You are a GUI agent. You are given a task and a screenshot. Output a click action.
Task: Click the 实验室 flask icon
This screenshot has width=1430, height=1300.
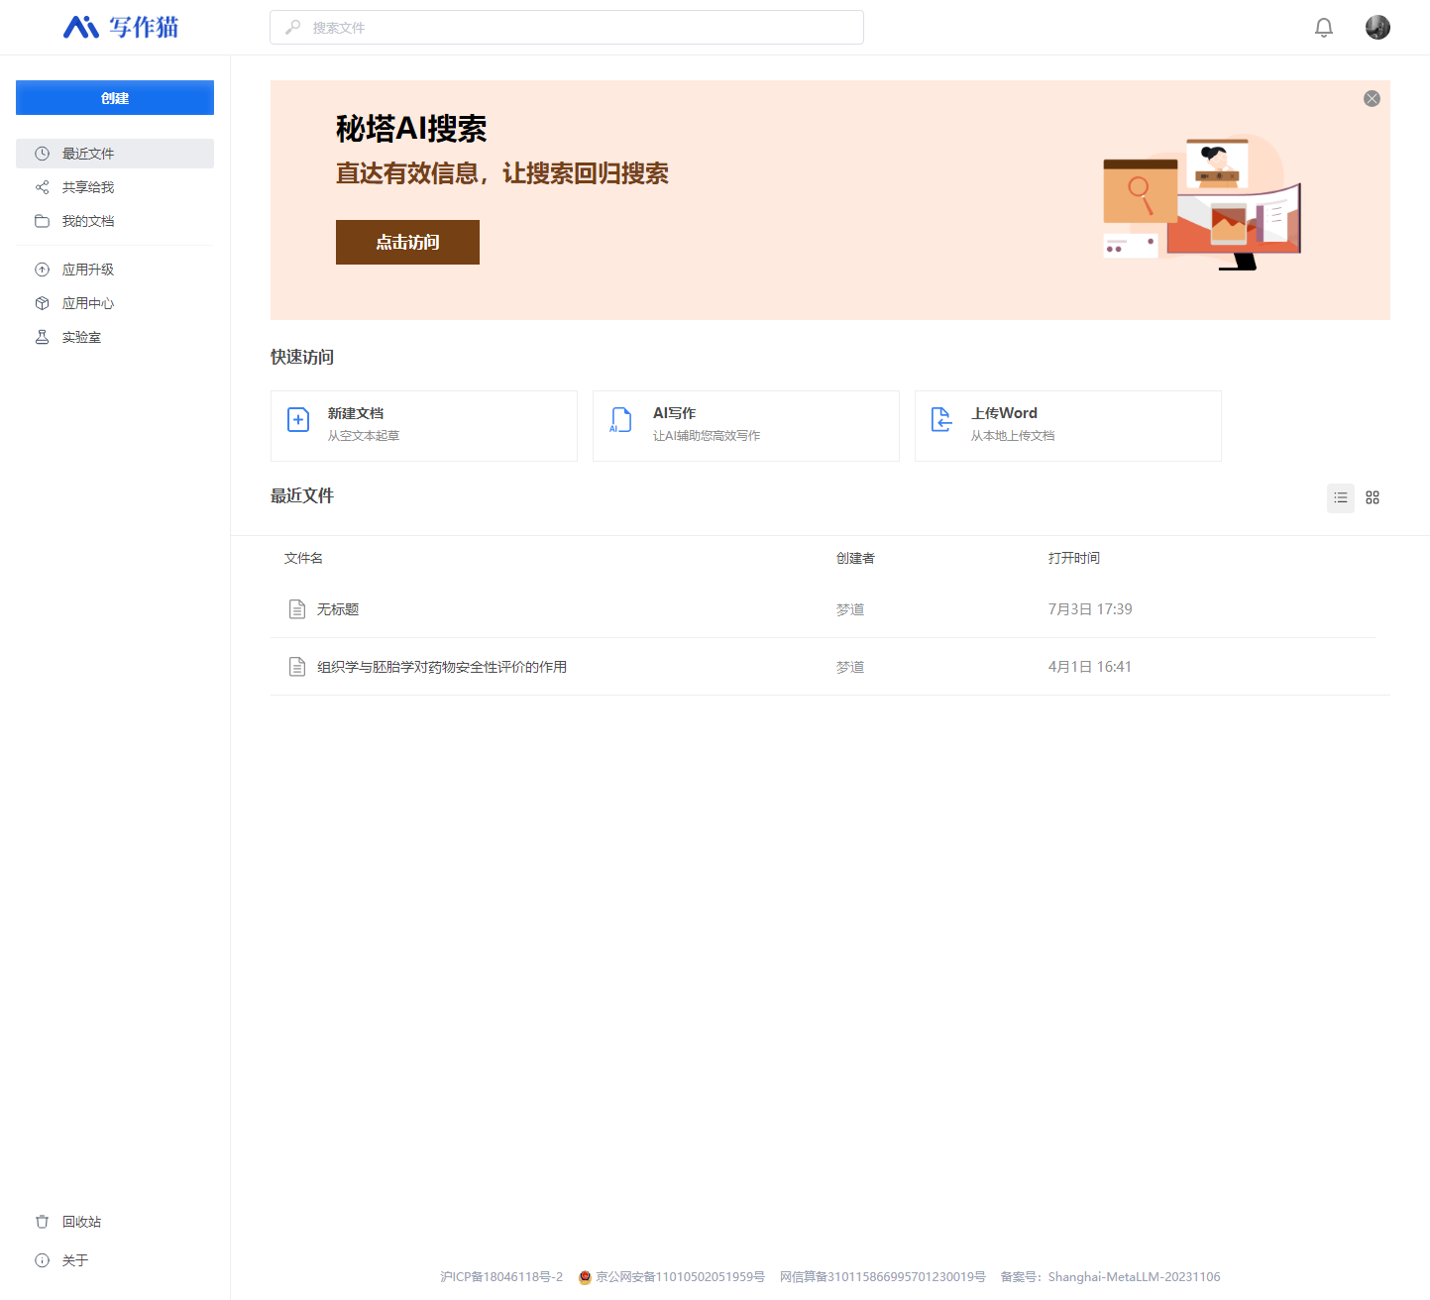click(42, 337)
